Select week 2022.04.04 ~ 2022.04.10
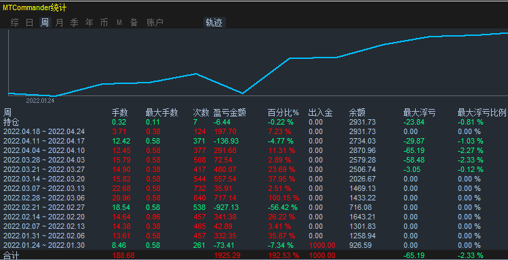 (x=44, y=150)
